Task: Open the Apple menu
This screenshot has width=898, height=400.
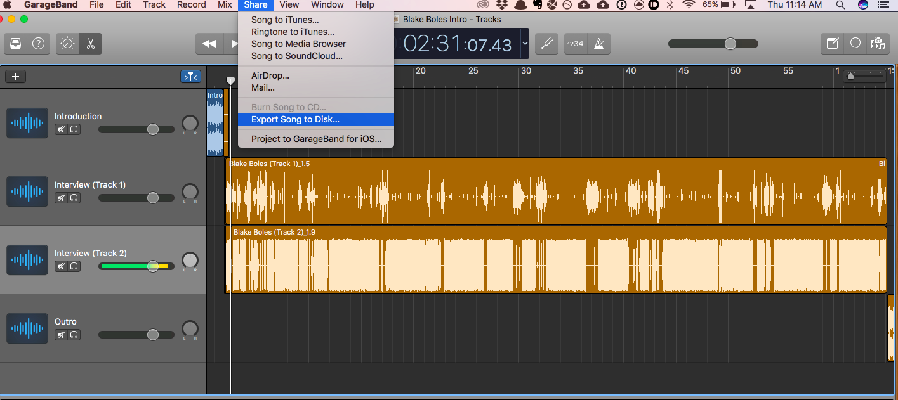Action: click(8, 5)
